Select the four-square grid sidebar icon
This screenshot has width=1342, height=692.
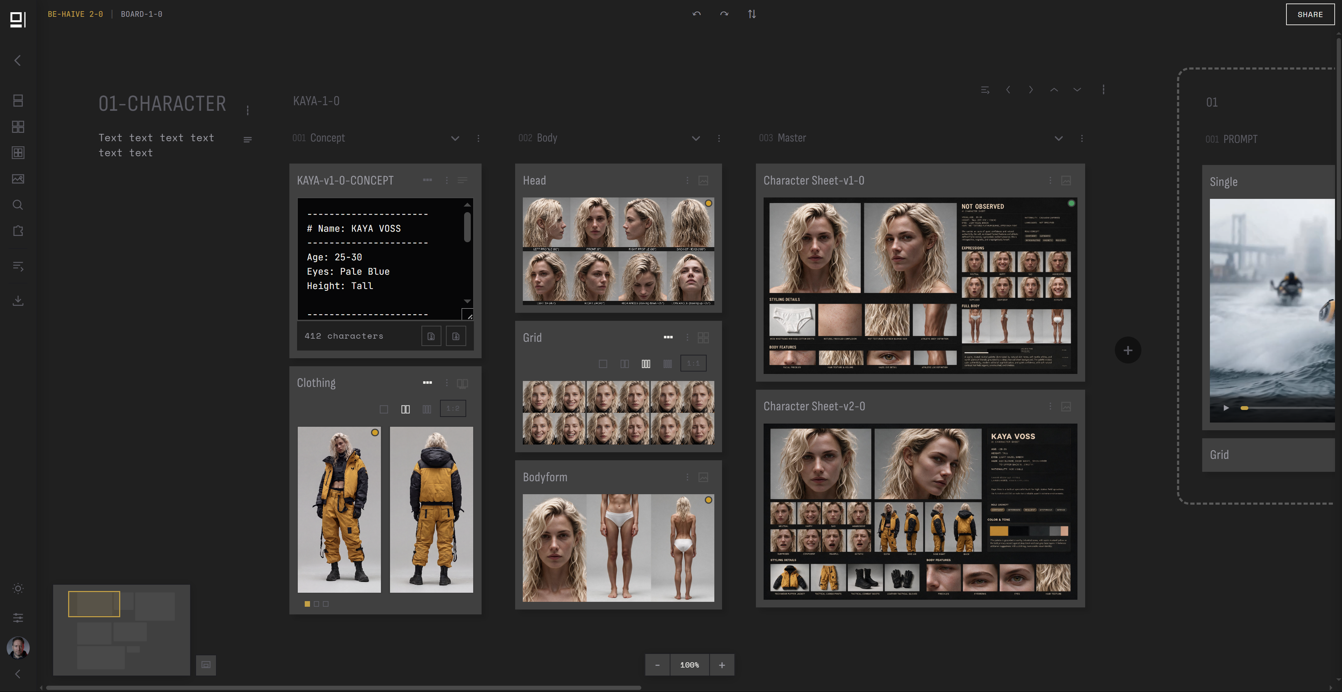click(x=18, y=127)
